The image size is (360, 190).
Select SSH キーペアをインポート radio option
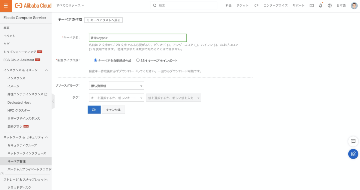point(138,60)
